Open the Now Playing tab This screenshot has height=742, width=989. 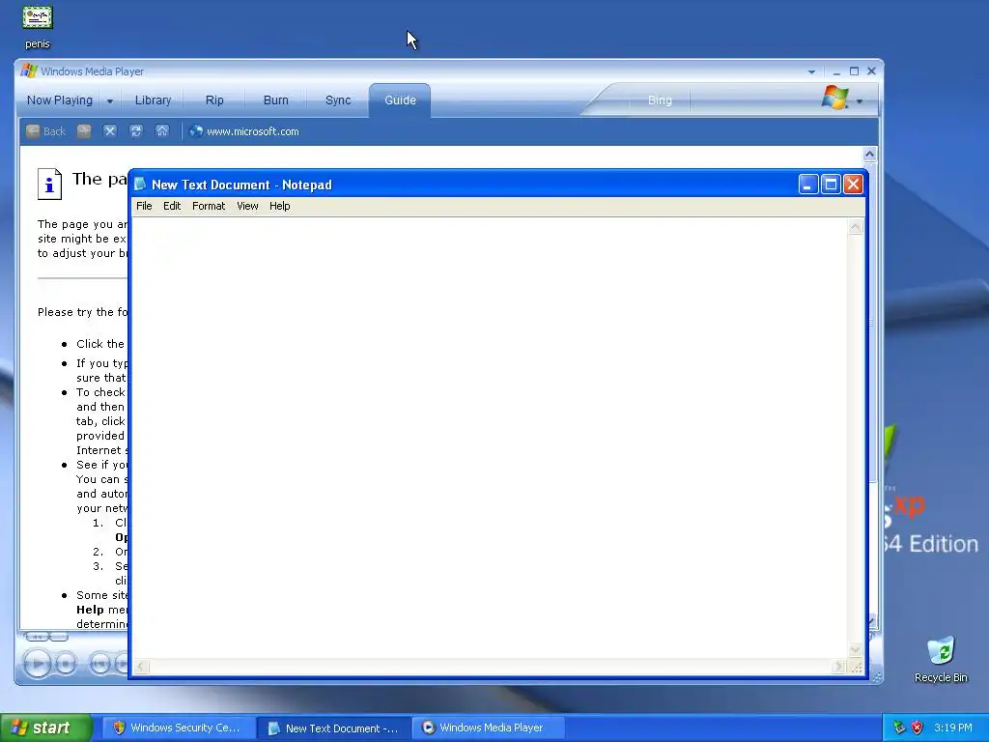[x=59, y=100]
